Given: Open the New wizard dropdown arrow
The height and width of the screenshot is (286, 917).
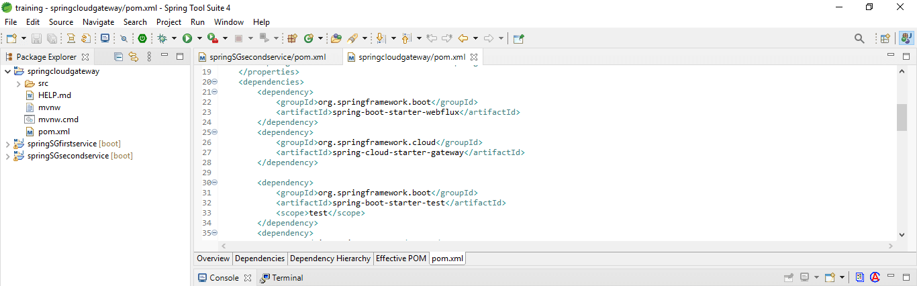Looking at the screenshot, I should click(23, 38).
